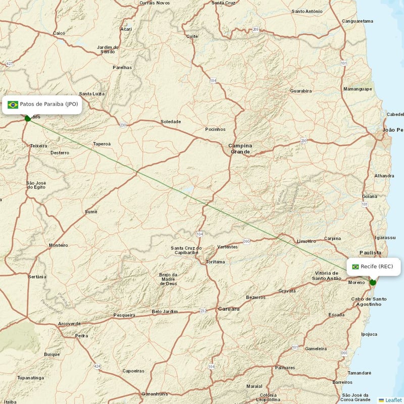
Task: Click the Buíque town label
Action: point(52,355)
